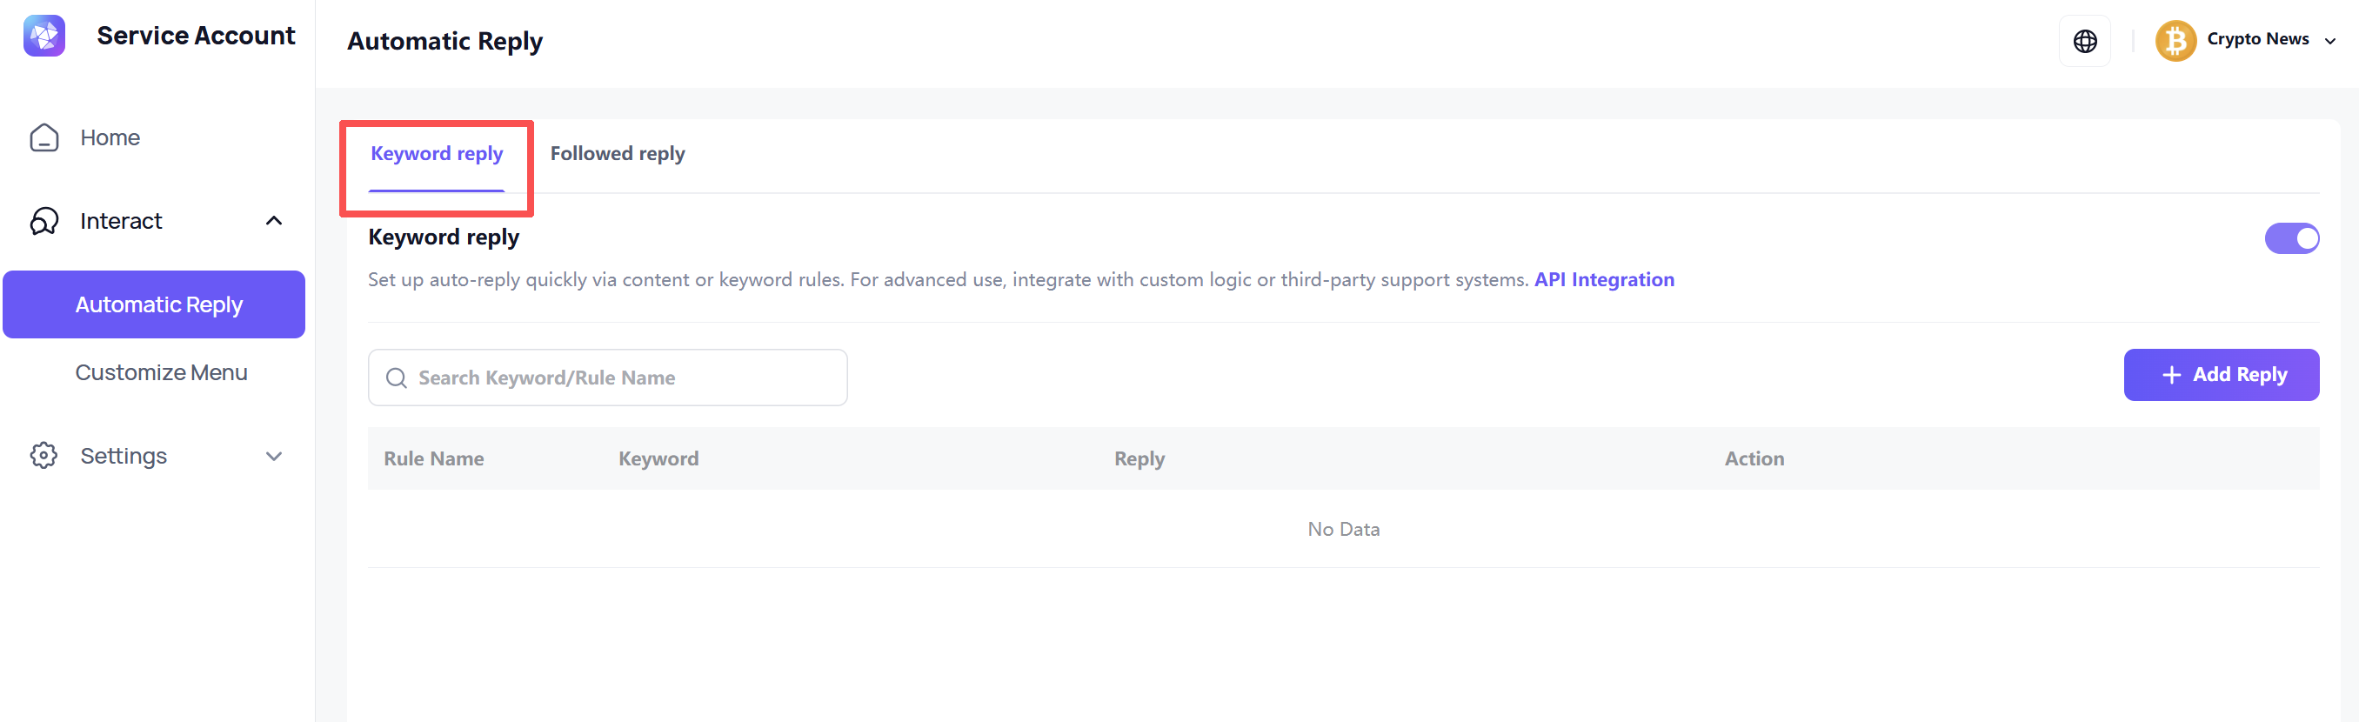Select Automatic Reply in sidebar
This screenshot has height=722, width=2359.
(158, 304)
